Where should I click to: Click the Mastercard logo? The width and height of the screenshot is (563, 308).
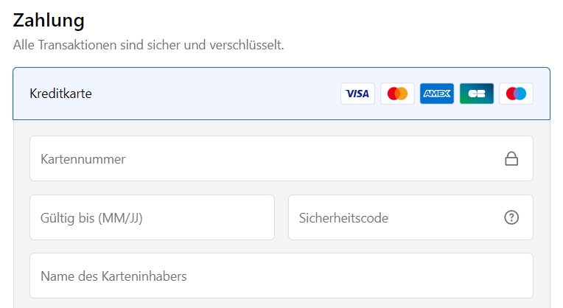point(397,94)
